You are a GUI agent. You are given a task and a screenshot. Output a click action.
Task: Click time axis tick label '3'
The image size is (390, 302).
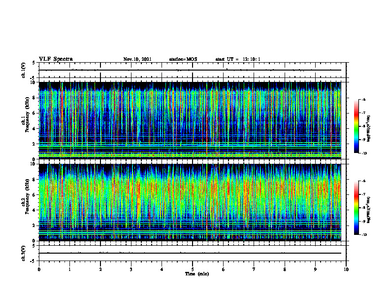tap(131, 269)
